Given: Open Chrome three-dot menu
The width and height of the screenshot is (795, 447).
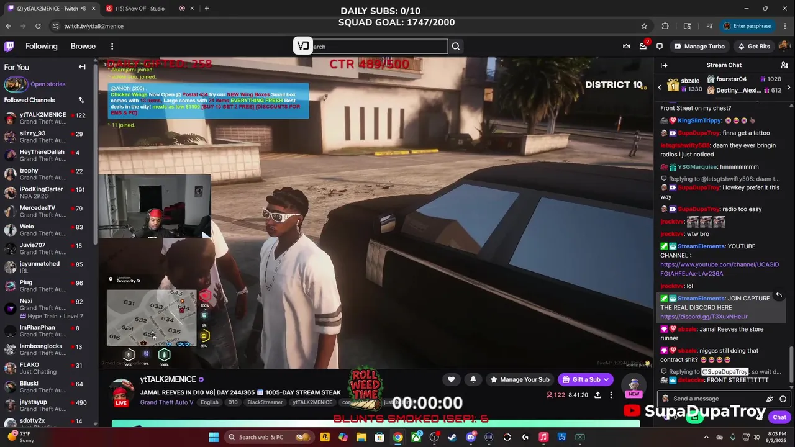Looking at the screenshot, I should pos(784,26).
